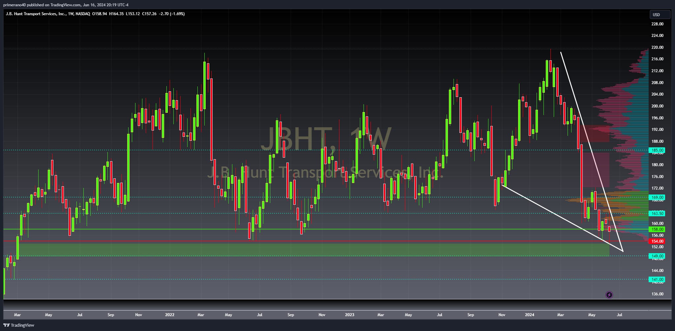675x331 pixels.
Task: Click the 152.00 price axis label
Action: (x=658, y=247)
